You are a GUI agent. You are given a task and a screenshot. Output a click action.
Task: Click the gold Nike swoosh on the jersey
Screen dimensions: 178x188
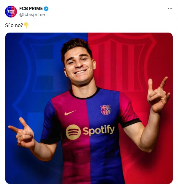pos(70,113)
